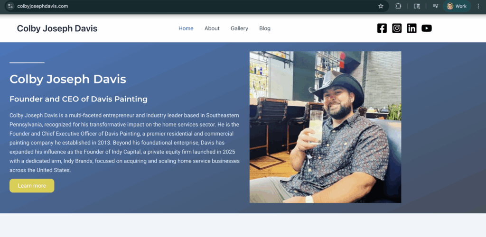Screen dimensions: 486x237
Task: Click the Founder and CEO of Davis Painting subtitle
Action: coord(78,99)
